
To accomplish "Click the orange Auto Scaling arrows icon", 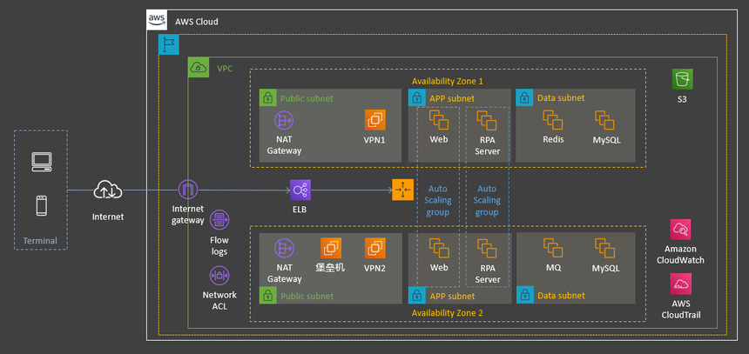I will point(402,190).
